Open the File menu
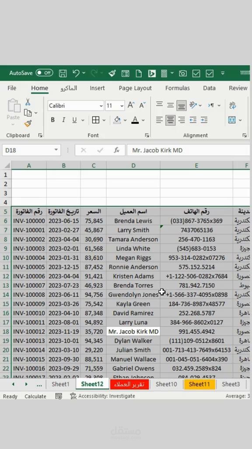This screenshot has height=449, width=252. coord(12,88)
